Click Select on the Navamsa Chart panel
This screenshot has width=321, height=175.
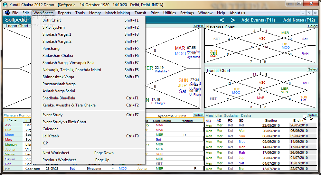(x=313, y=26)
